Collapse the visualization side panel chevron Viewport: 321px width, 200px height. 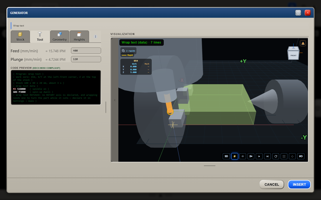pos(115,100)
